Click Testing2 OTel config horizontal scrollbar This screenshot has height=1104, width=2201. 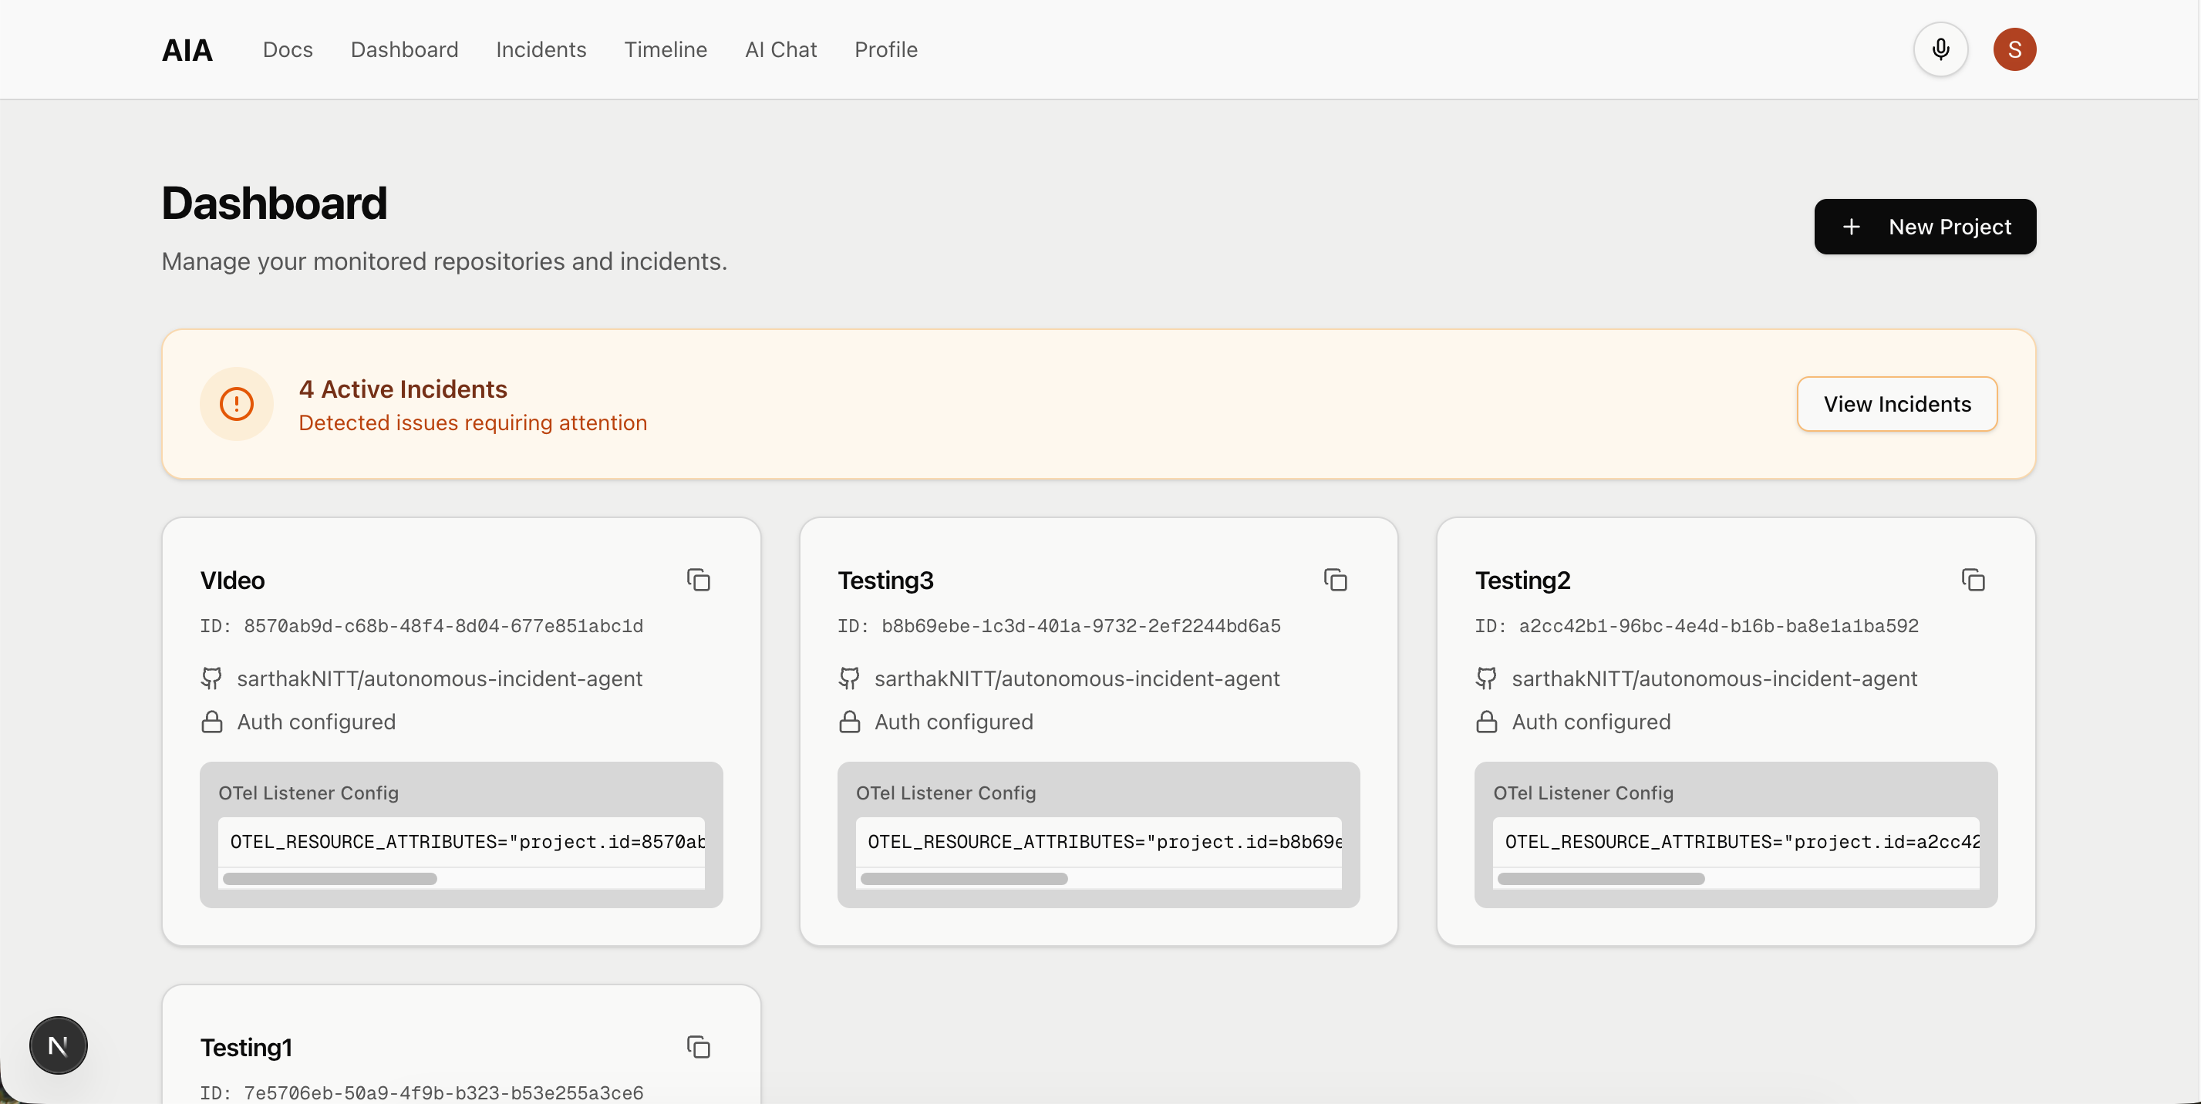pos(1600,879)
